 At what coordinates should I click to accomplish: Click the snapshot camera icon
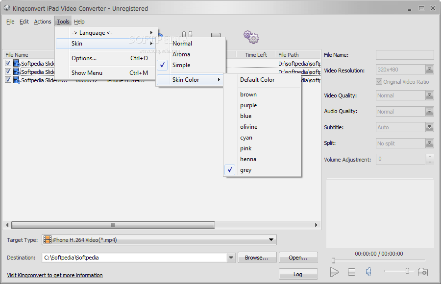pos(423,272)
